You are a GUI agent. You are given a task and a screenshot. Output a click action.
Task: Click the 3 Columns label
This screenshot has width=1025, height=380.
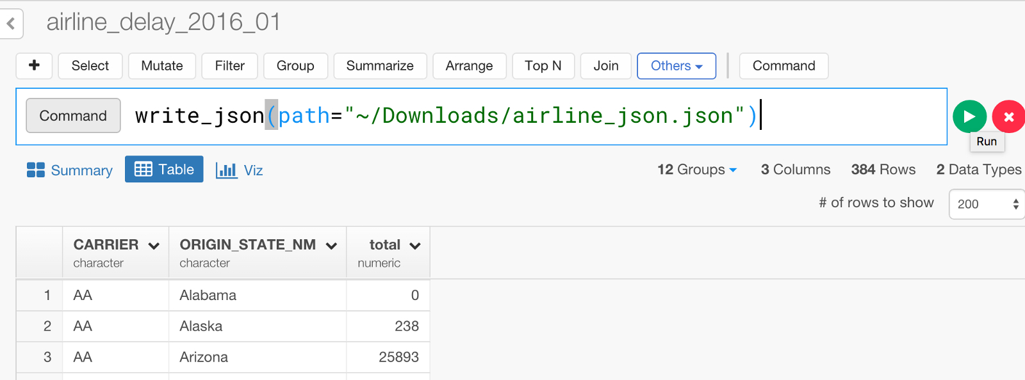(x=796, y=170)
